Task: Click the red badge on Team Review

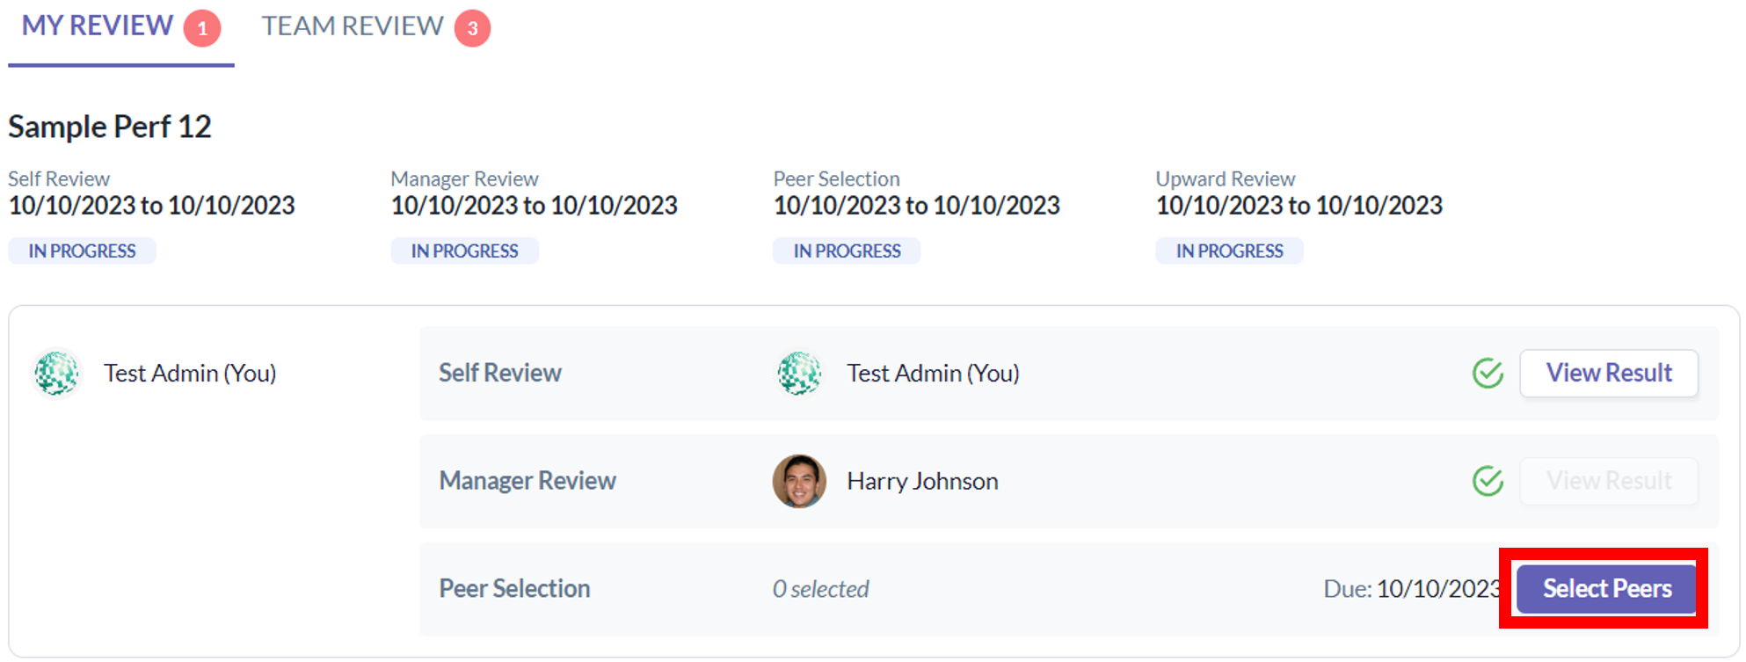Action: click(472, 28)
